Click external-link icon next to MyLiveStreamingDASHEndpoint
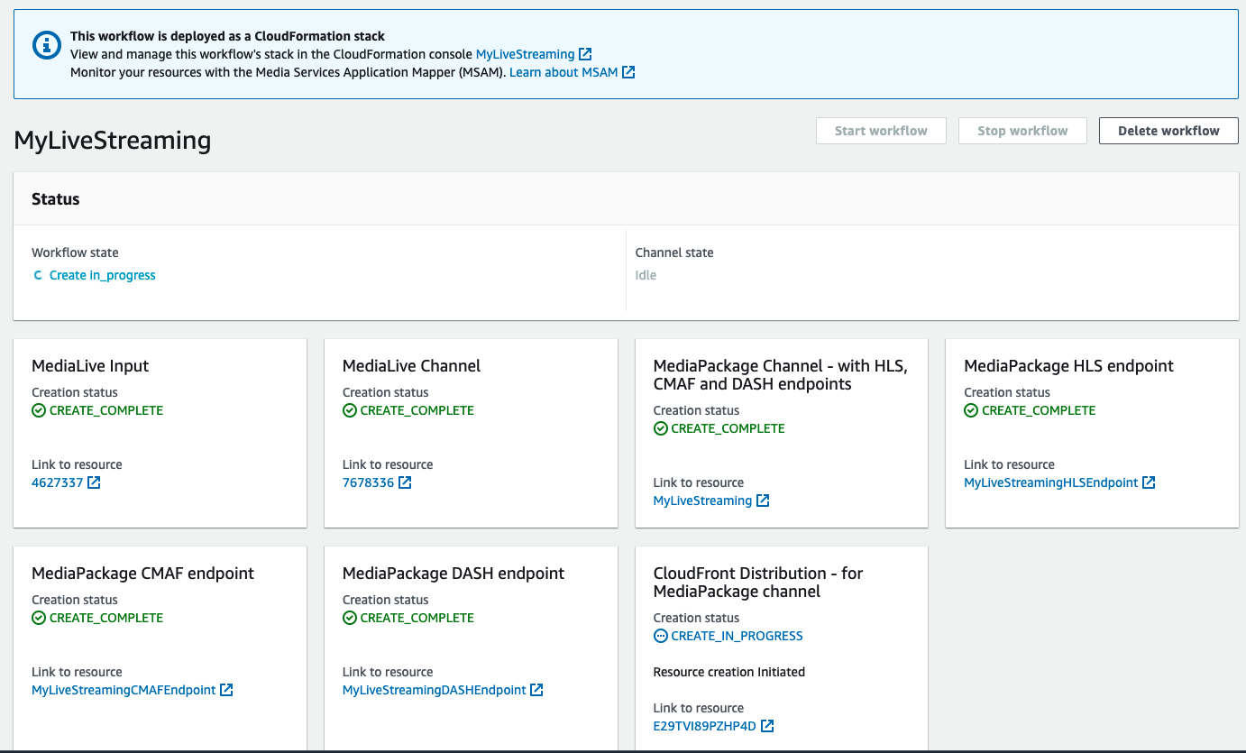1246x753 pixels. point(536,690)
